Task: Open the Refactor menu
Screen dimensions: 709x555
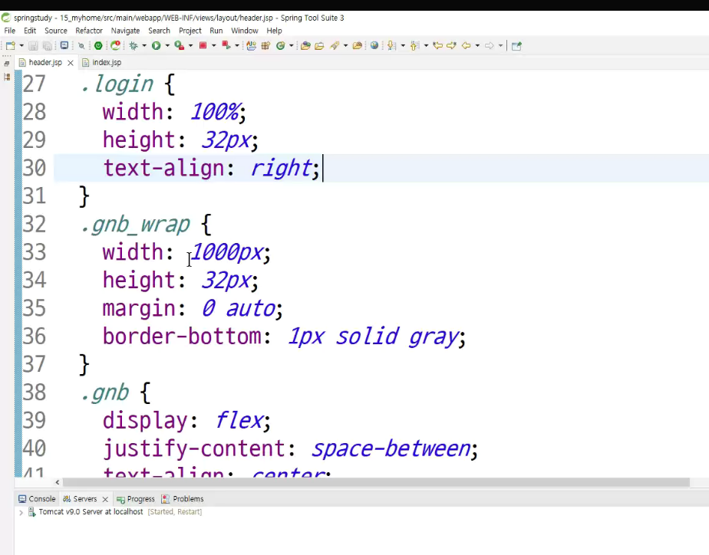Action: coord(89,31)
